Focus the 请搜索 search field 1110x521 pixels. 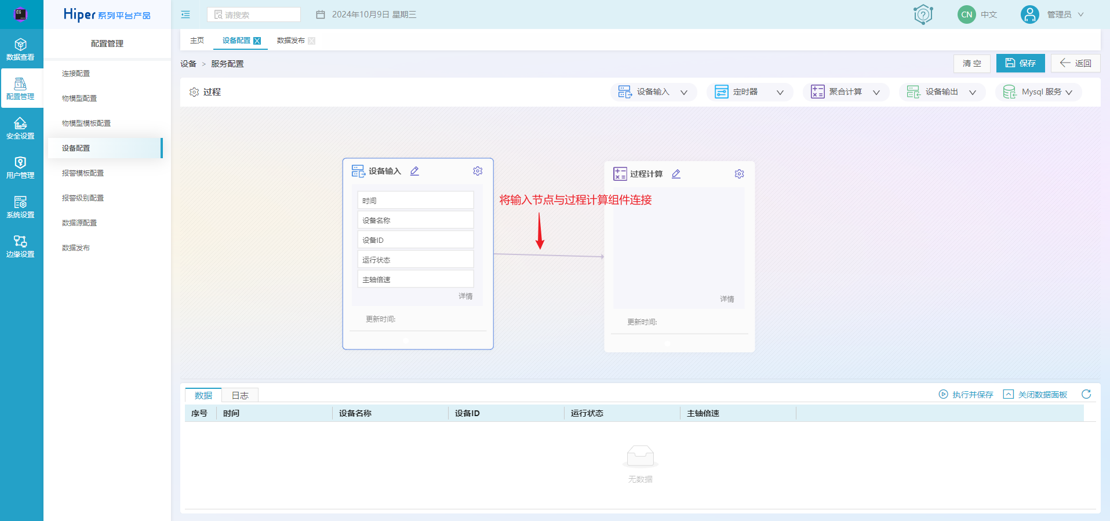(x=254, y=14)
